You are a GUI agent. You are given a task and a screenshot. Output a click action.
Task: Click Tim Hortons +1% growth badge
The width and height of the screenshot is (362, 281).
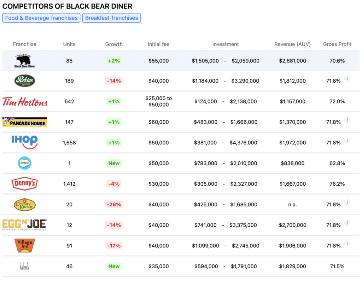[x=114, y=101]
